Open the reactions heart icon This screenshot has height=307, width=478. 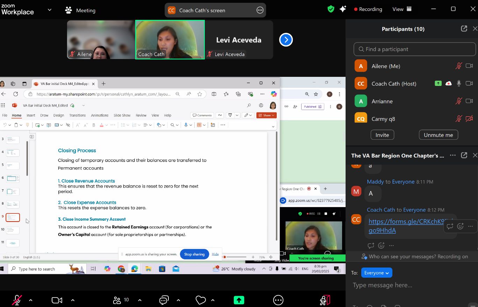[201, 300]
